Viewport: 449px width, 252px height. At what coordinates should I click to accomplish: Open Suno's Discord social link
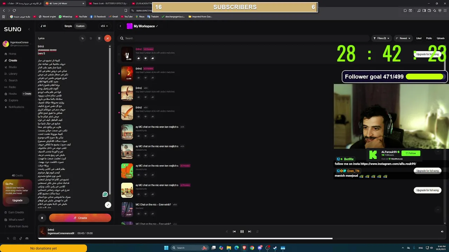[x=27, y=238]
